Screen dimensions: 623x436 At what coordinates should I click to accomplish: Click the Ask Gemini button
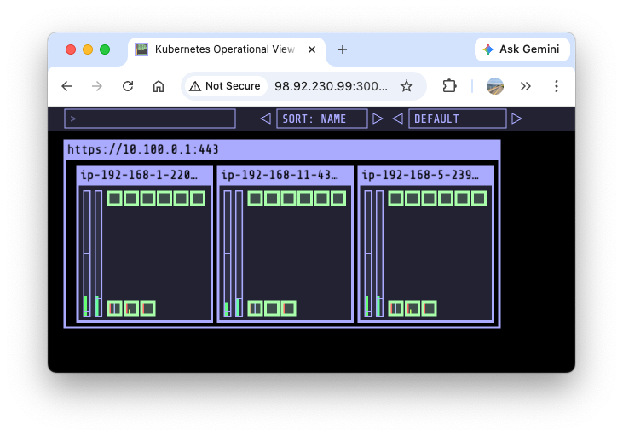tap(522, 49)
